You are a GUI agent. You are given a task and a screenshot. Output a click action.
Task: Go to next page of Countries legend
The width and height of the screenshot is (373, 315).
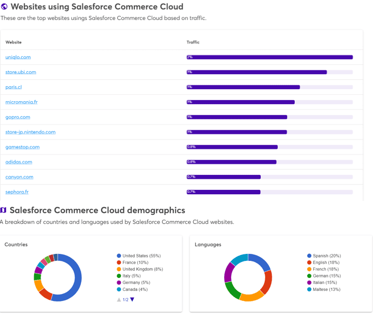point(132,299)
